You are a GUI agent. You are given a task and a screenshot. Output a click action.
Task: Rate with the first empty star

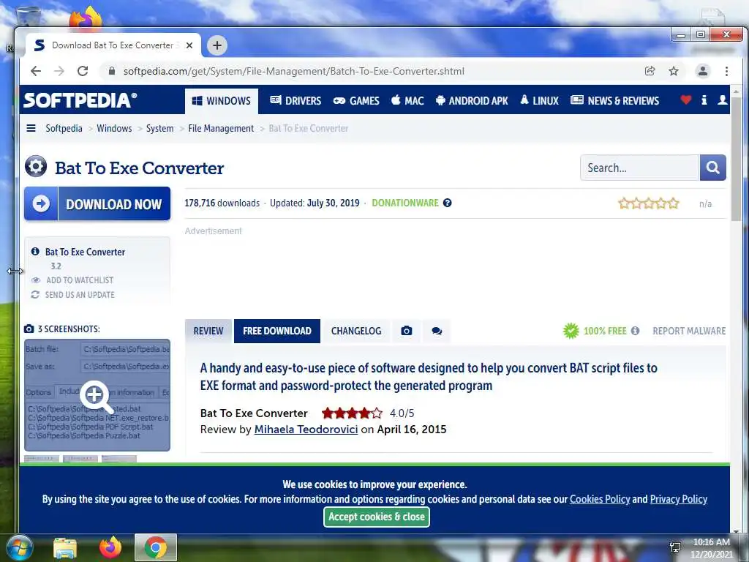[624, 203]
